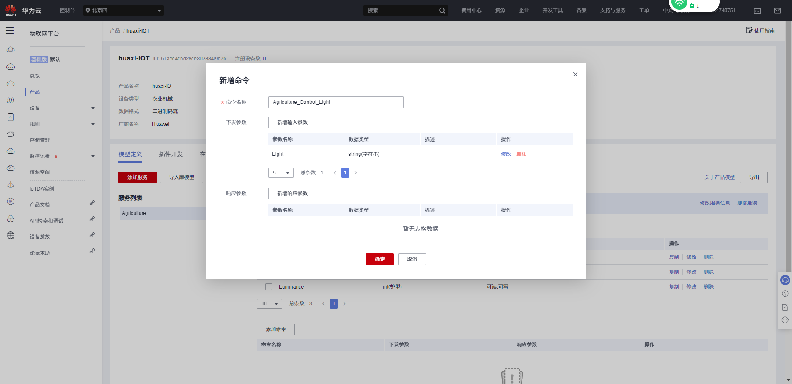The image size is (792, 384).
Task: Click the 导出 button
Action: [x=754, y=177]
